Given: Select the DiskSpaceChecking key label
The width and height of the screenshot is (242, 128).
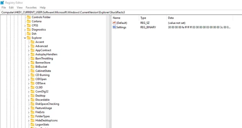Looking at the screenshot, I should [47, 104].
